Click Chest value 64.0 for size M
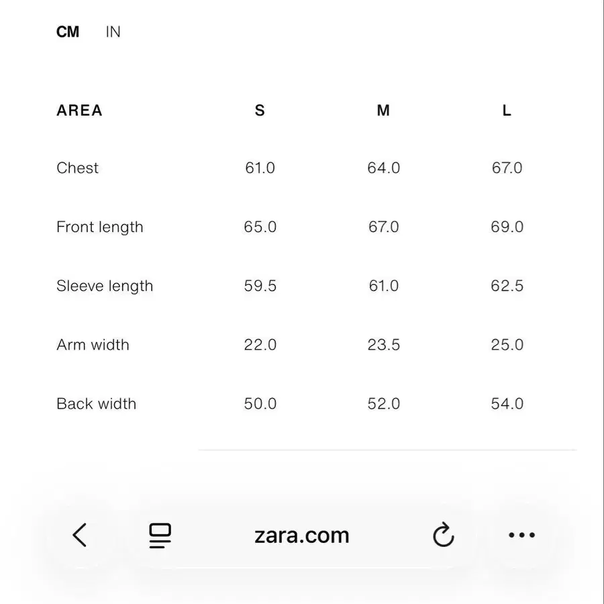Viewport: 604px width, 604px height. [383, 168]
